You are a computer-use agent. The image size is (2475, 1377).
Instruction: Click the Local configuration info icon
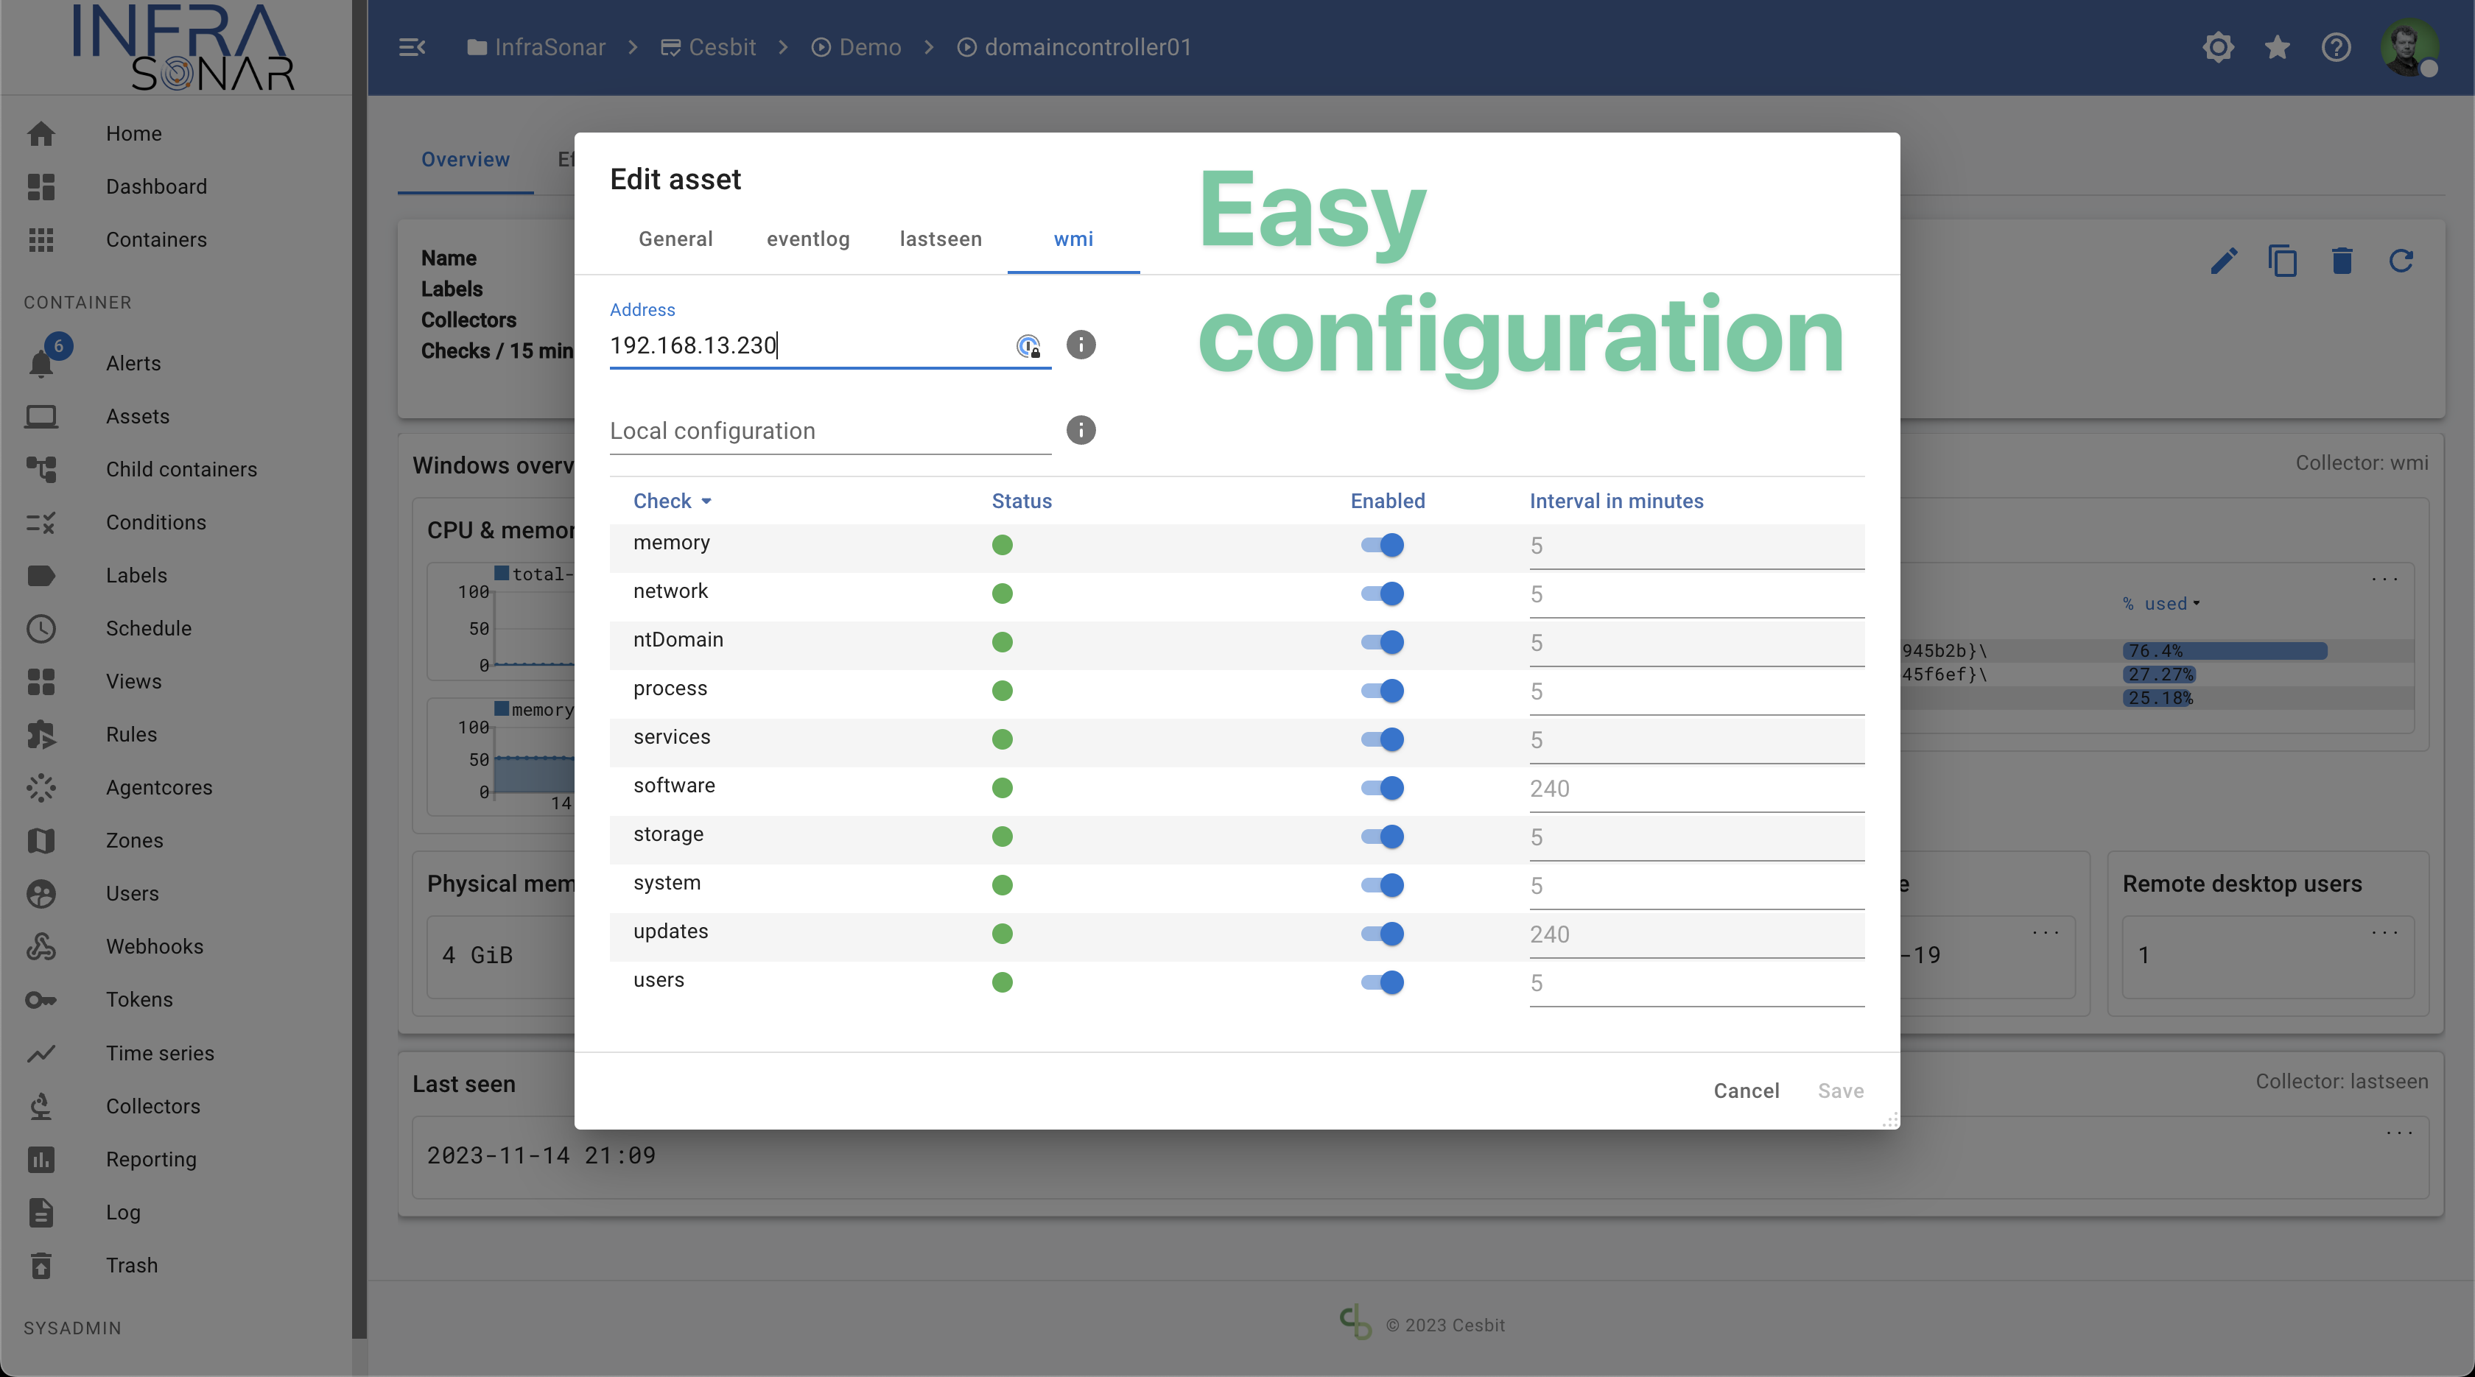click(x=1081, y=430)
